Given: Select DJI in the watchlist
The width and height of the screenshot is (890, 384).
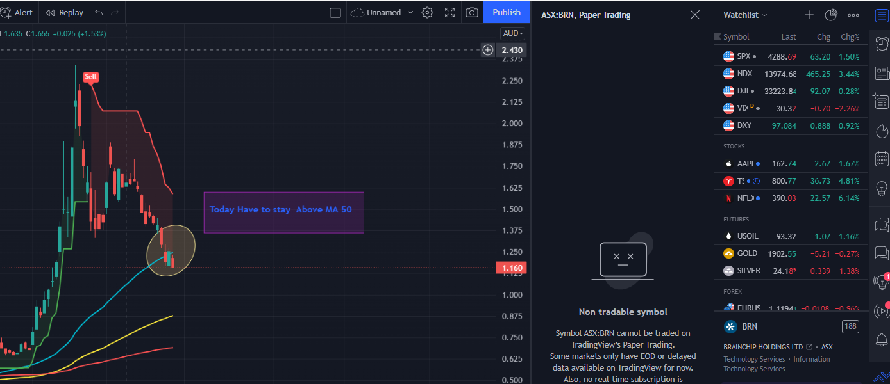Looking at the screenshot, I should (791, 91).
